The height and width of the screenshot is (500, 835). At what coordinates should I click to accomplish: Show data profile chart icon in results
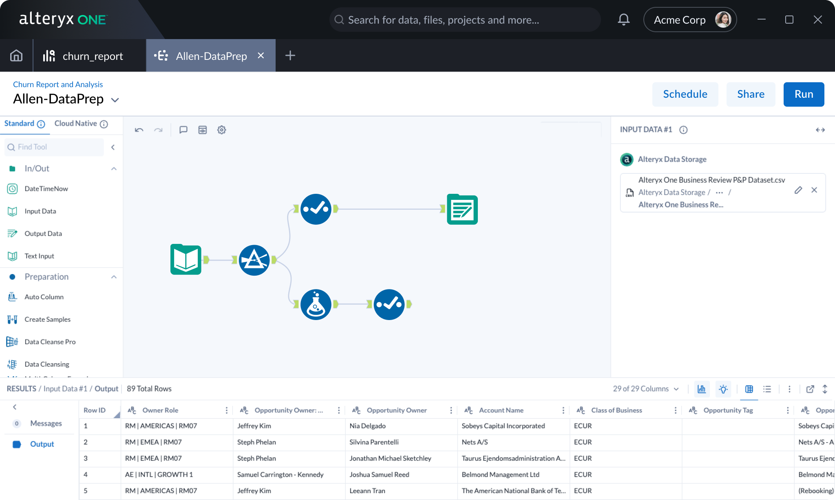[x=701, y=389]
